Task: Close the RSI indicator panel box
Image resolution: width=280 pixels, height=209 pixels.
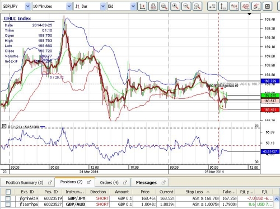Action: (4, 126)
